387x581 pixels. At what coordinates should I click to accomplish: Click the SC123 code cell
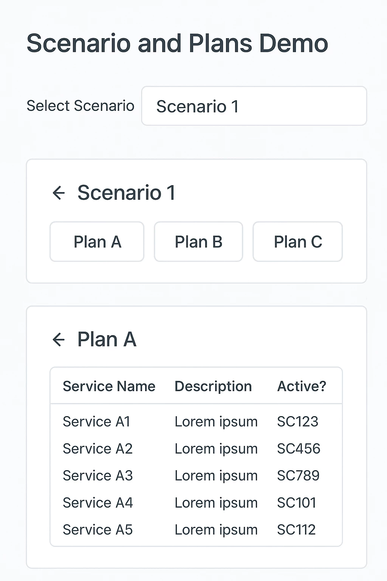coord(298,421)
